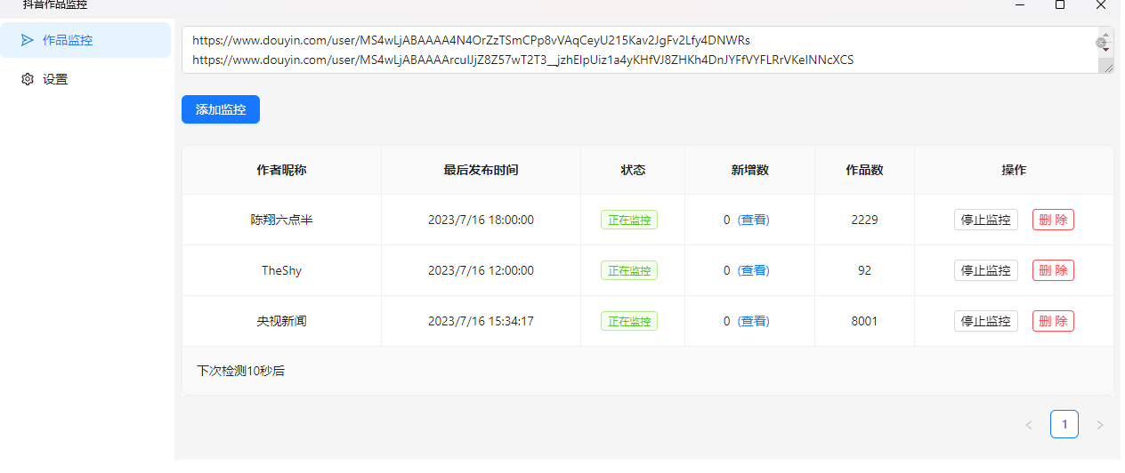
Task: Click the text area resize handle
Action: pos(1106,66)
